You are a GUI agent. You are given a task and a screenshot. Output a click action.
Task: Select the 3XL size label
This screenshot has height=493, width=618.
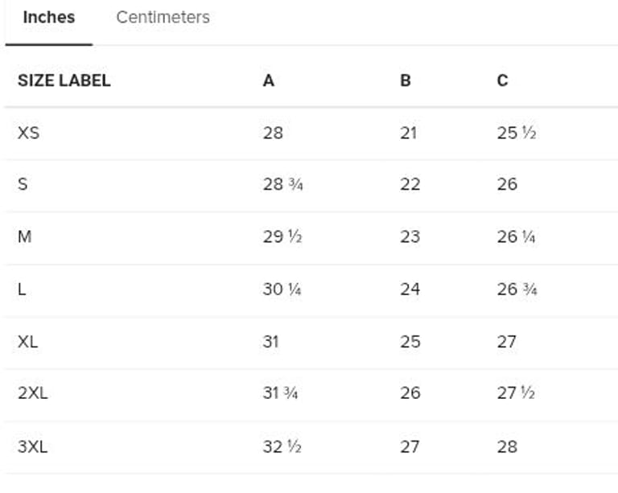coord(32,446)
